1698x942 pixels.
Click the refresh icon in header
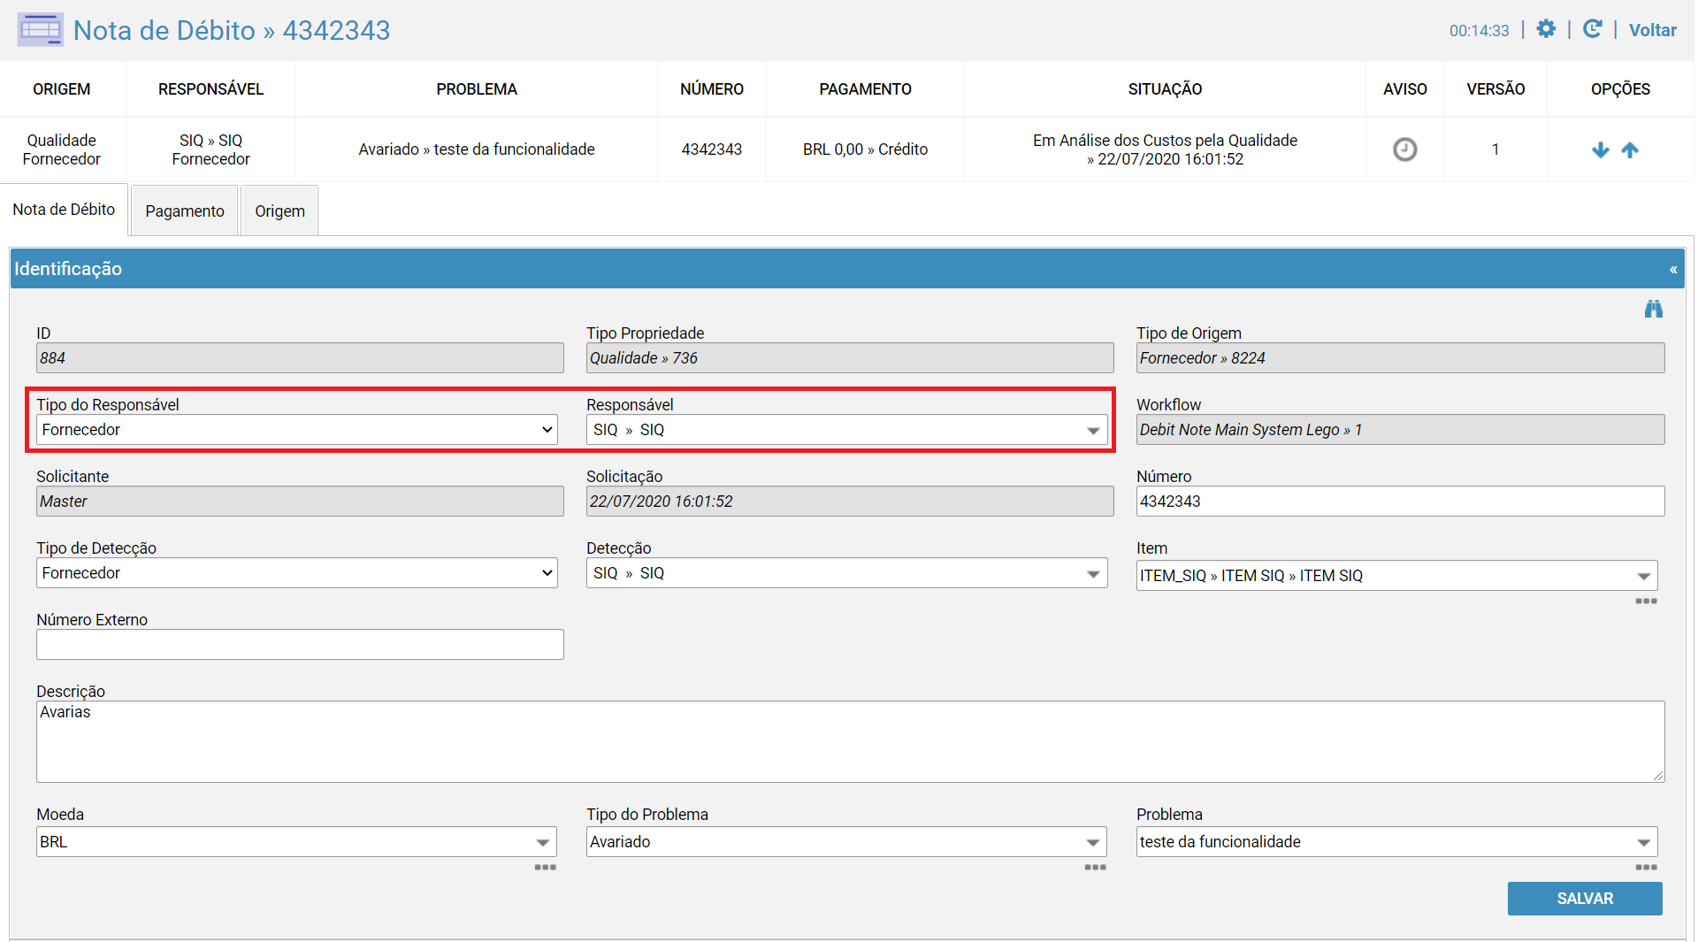[x=1592, y=29]
